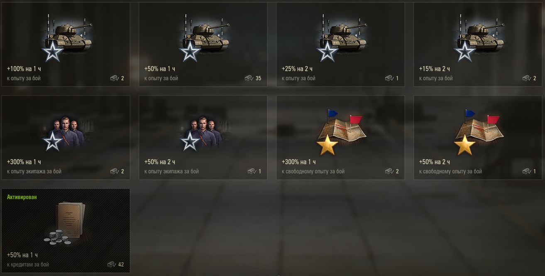Click the stock count 42 on credits reserve
The width and height of the screenshot is (545, 276).
[x=121, y=264]
